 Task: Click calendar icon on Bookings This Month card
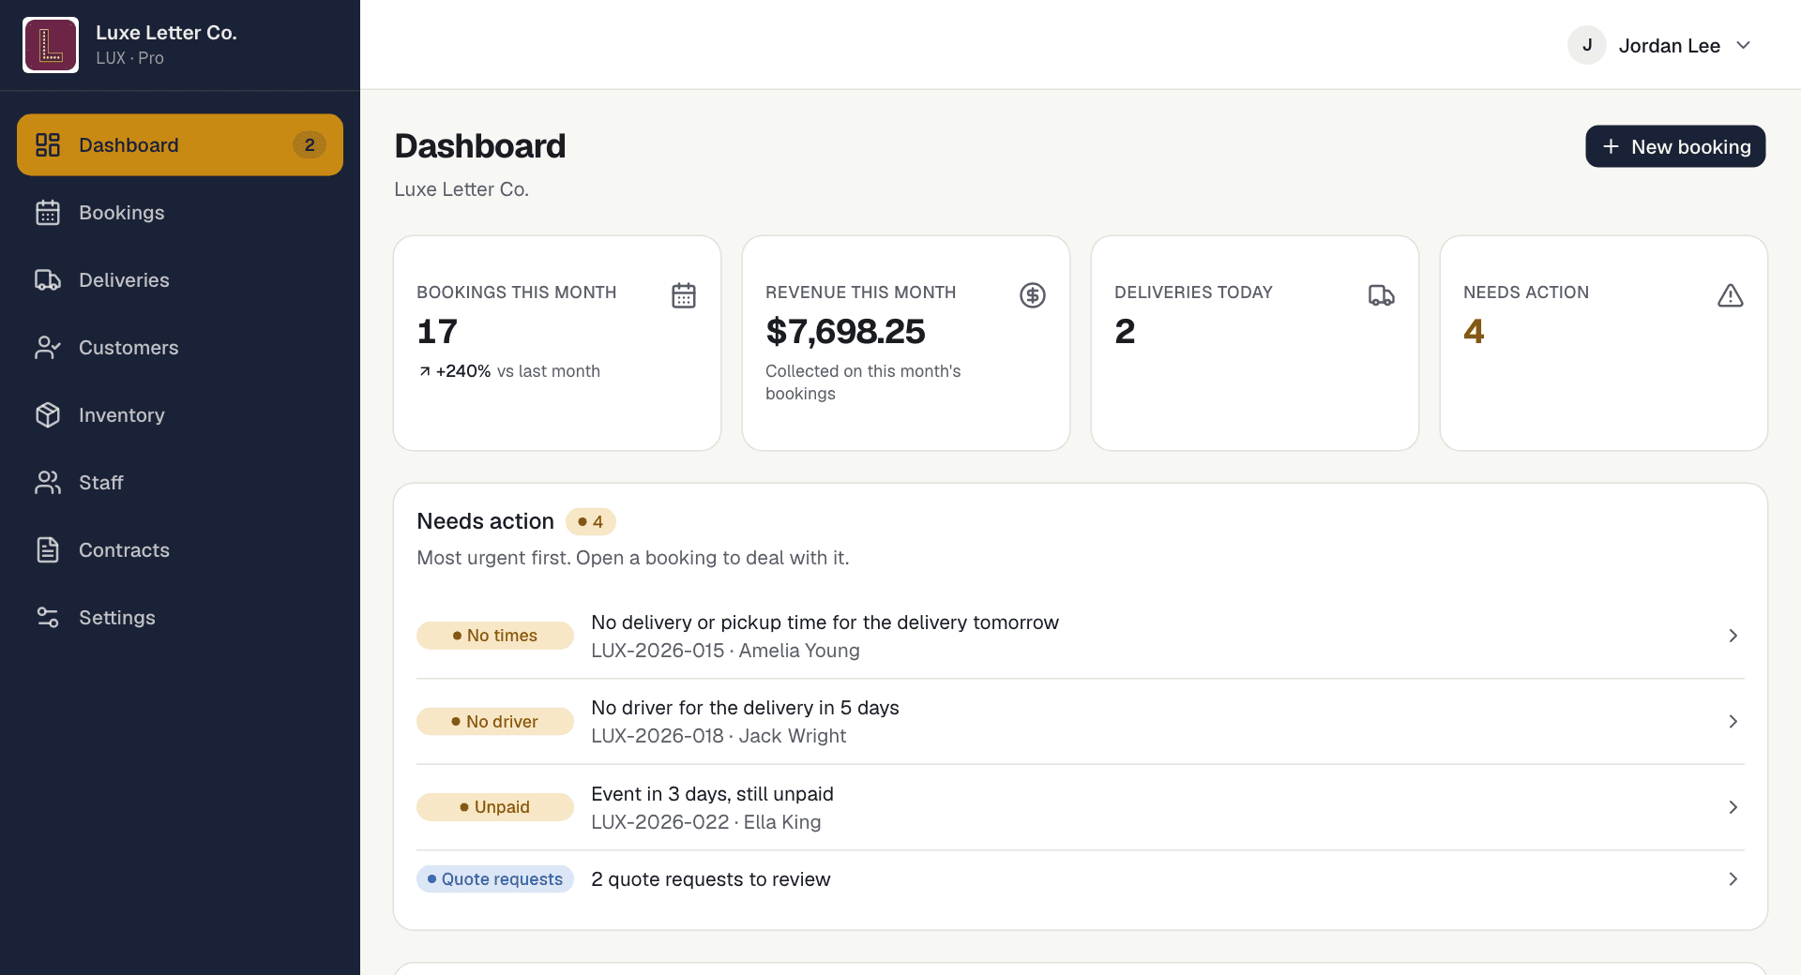[684, 295]
